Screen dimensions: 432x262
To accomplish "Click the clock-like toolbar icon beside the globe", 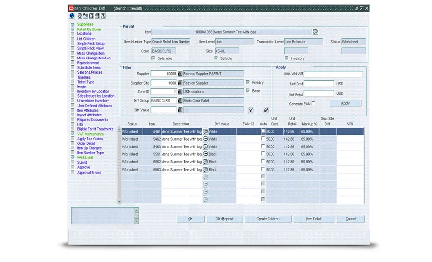I will coord(80,15).
